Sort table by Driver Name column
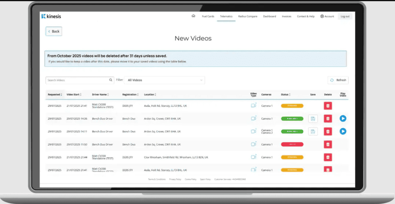Screen dimensions: 395x204 (101, 95)
